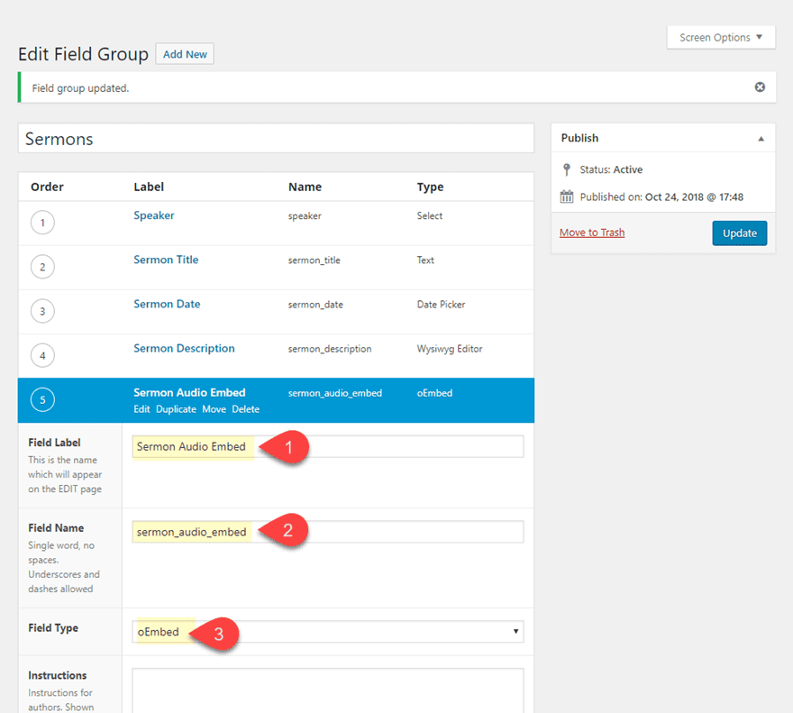
Task: Click order handle 4 for Sermon Description
Action: click(x=42, y=355)
